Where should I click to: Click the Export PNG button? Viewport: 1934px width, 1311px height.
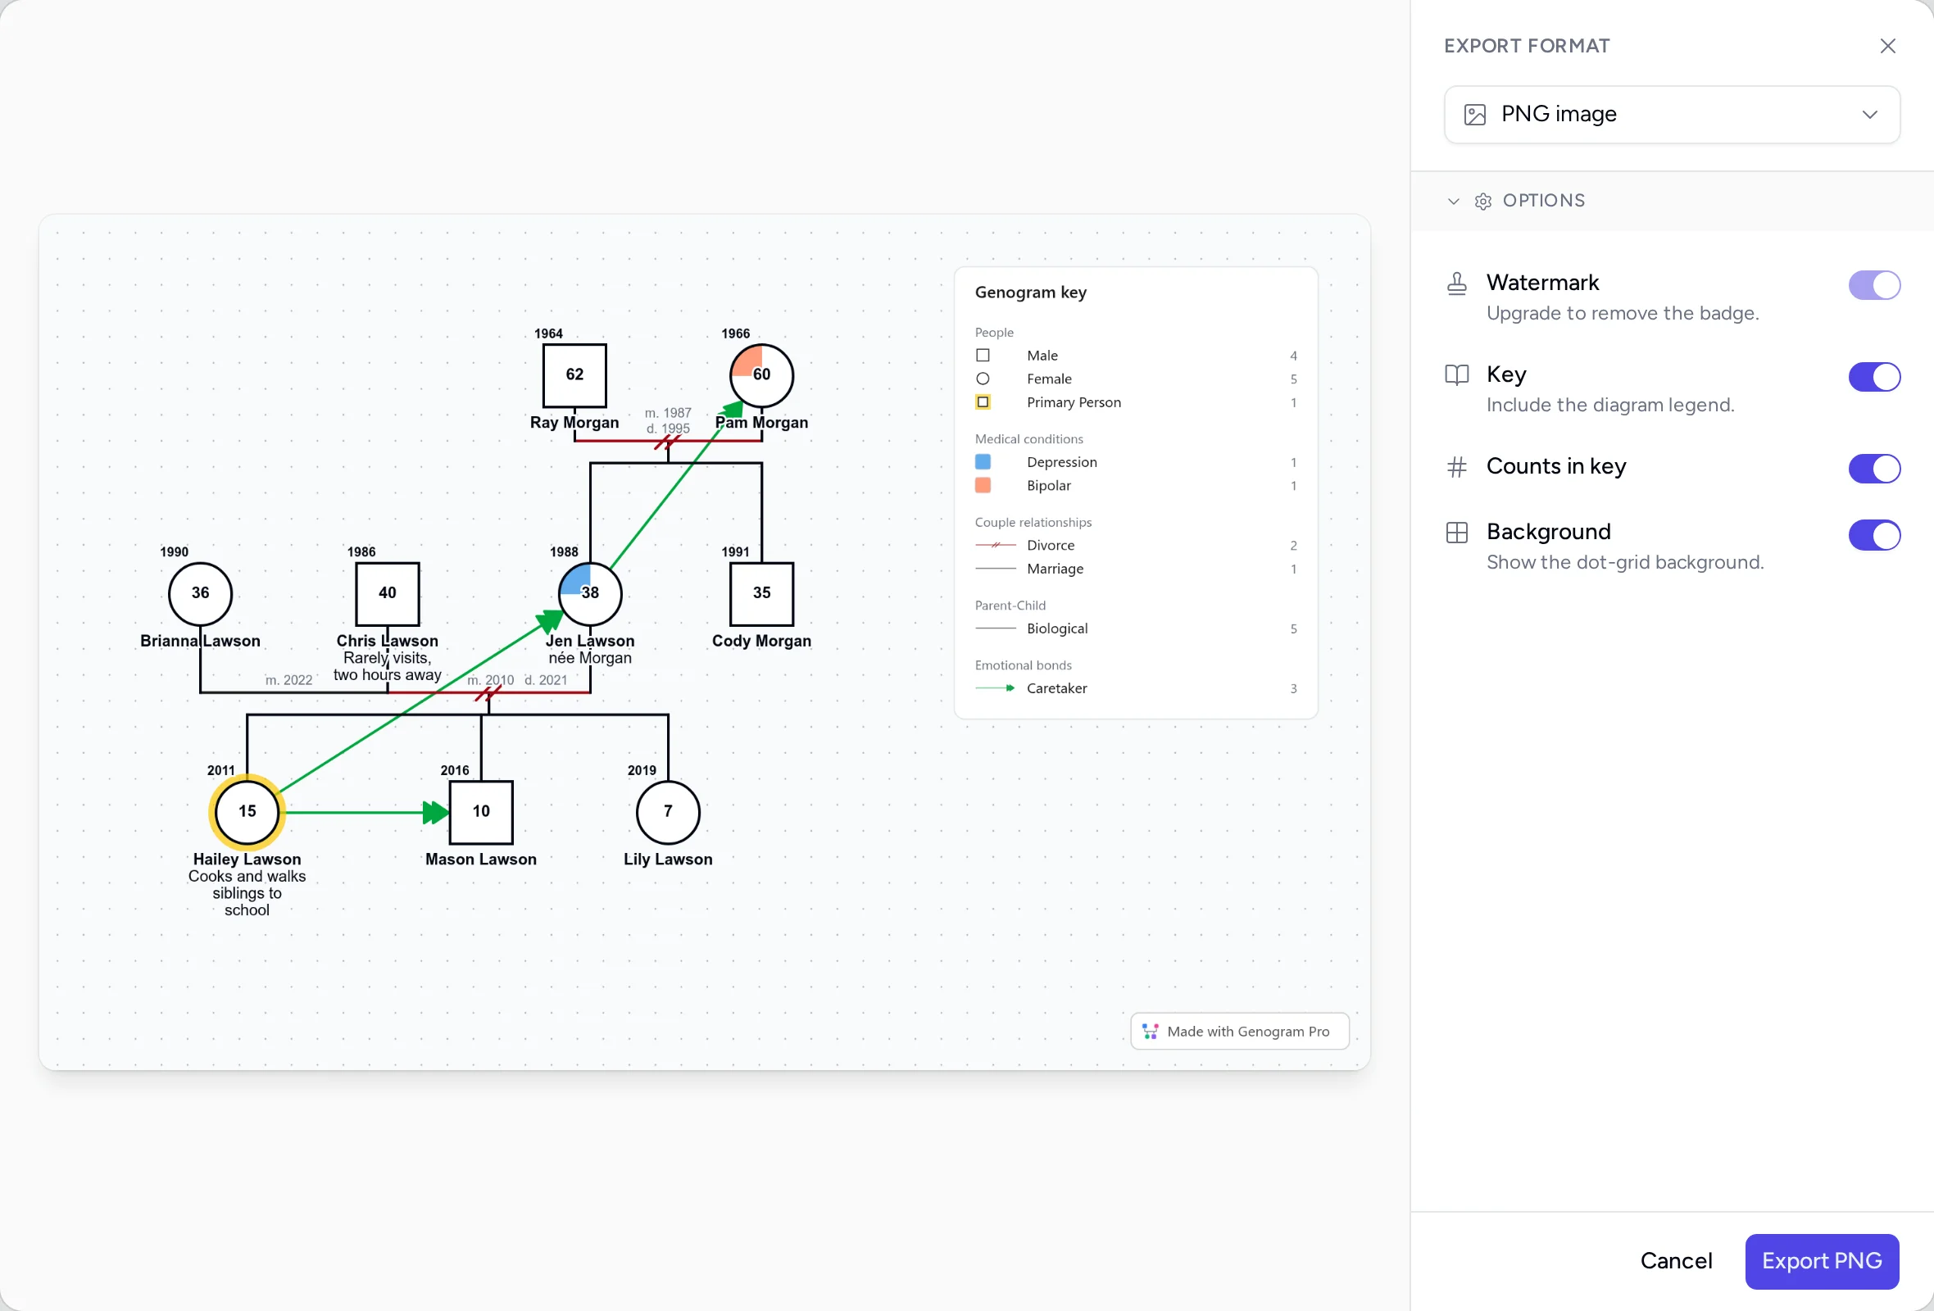pos(1822,1260)
